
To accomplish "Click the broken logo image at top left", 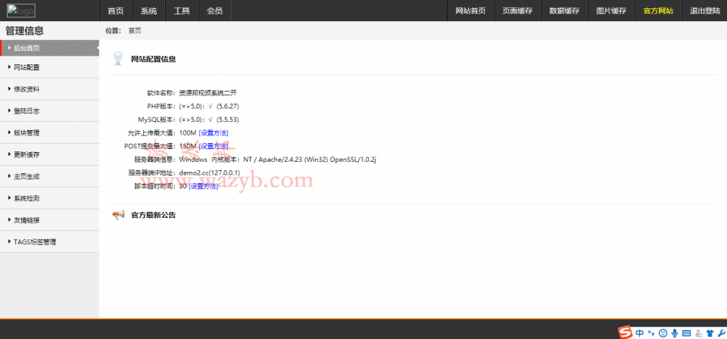I will [21, 11].
